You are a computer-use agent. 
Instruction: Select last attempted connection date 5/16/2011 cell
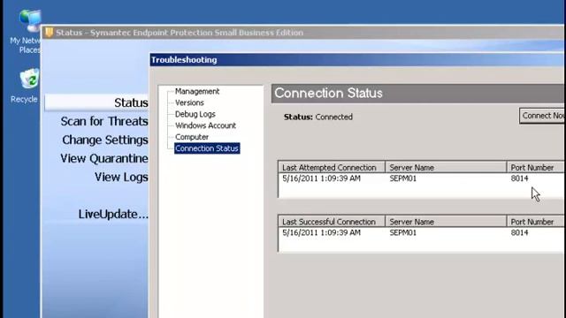click(x=321, y=178)
